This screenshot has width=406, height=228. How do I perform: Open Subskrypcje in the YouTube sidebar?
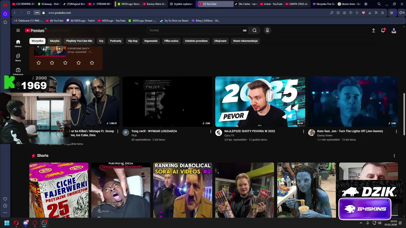click(x=18, y=72)
